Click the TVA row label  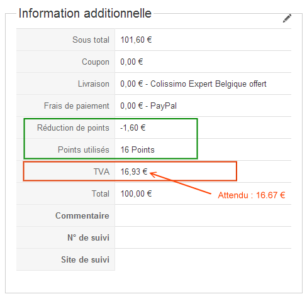tap(101, 171)
